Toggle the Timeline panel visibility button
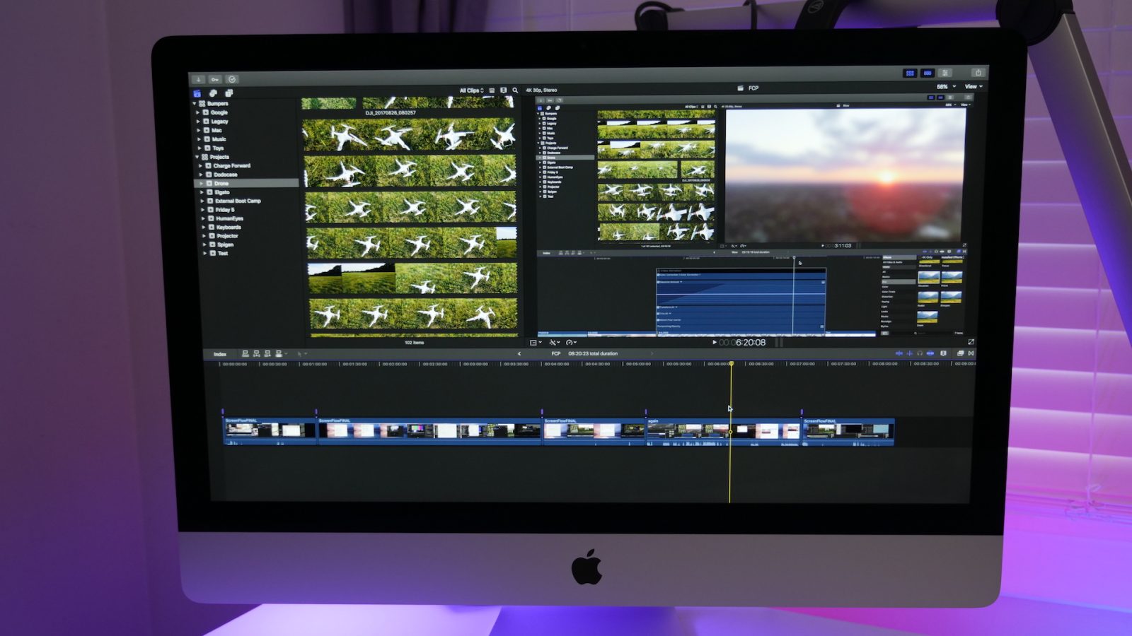Screen dimensions: 1132x636 coord(928,73)
